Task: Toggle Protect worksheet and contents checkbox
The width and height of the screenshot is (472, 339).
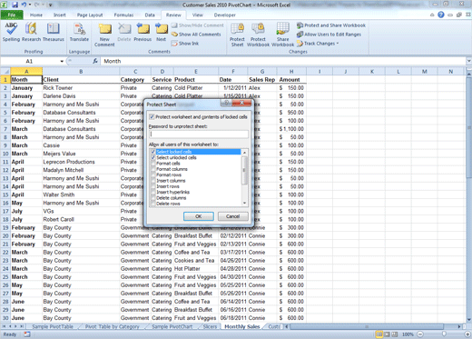Action: (152, 117)
